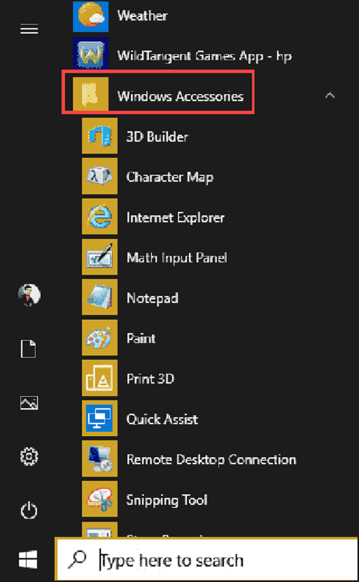Launch Notepad using its icon
Screen dimensions: 359x582
point(99,298)
